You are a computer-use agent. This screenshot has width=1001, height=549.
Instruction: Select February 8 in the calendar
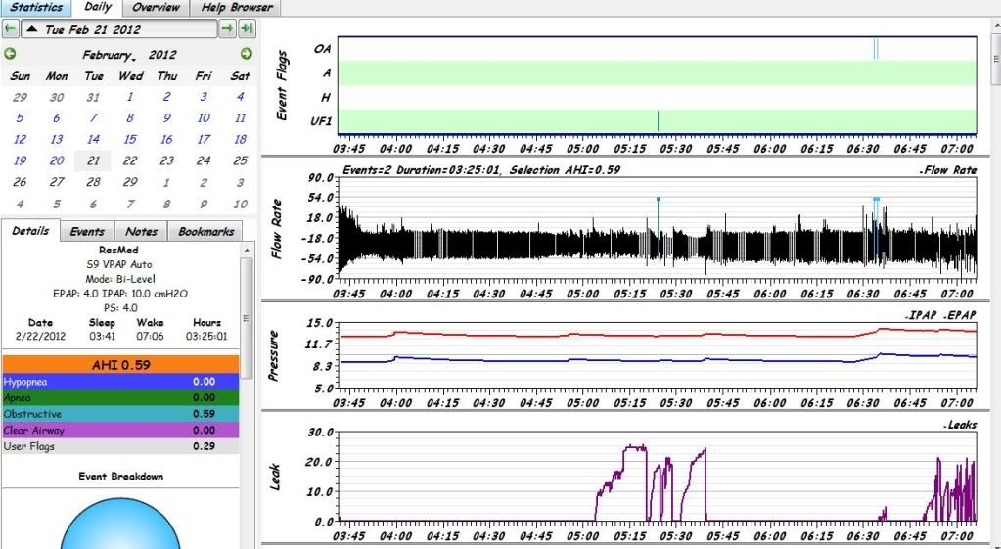click(x=129, y=118)
